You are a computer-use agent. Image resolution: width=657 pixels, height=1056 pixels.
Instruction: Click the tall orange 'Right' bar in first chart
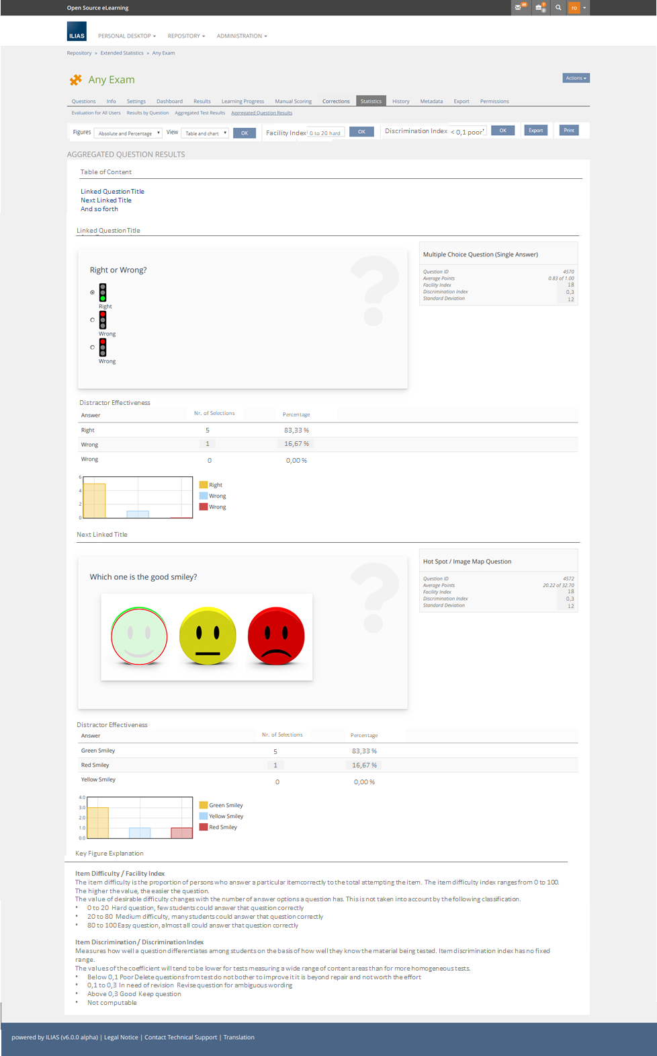(x=94, y=500)
